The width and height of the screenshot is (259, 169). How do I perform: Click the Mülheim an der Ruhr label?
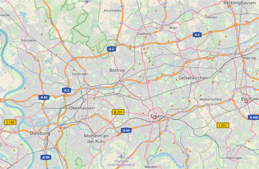(x=96, y=139)
